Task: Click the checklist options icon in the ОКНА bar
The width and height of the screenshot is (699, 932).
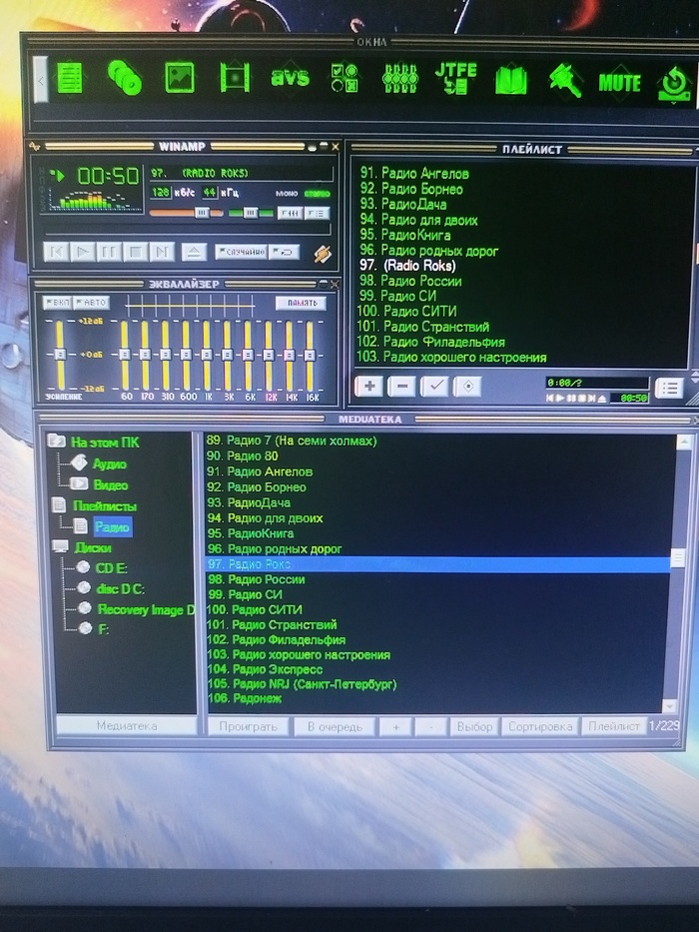Action: point(345,79)
